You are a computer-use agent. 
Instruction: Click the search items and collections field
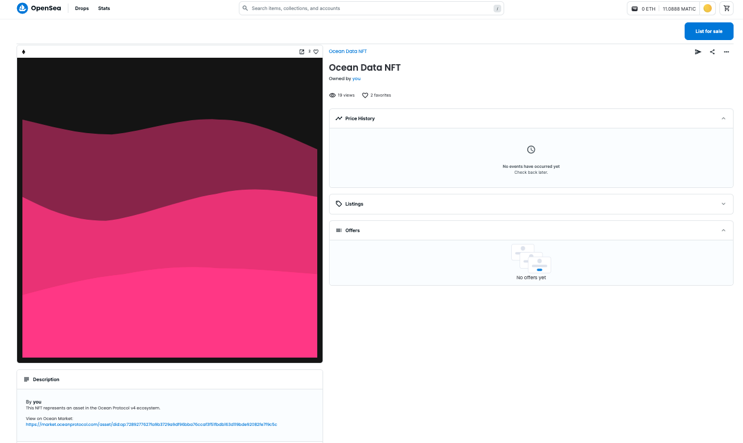click(x=371, y=8)
